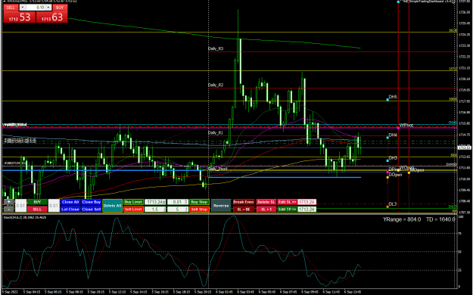Screen dimensions: 473x295
Task: Click the SL = BE button
Action: coord(244,210)
